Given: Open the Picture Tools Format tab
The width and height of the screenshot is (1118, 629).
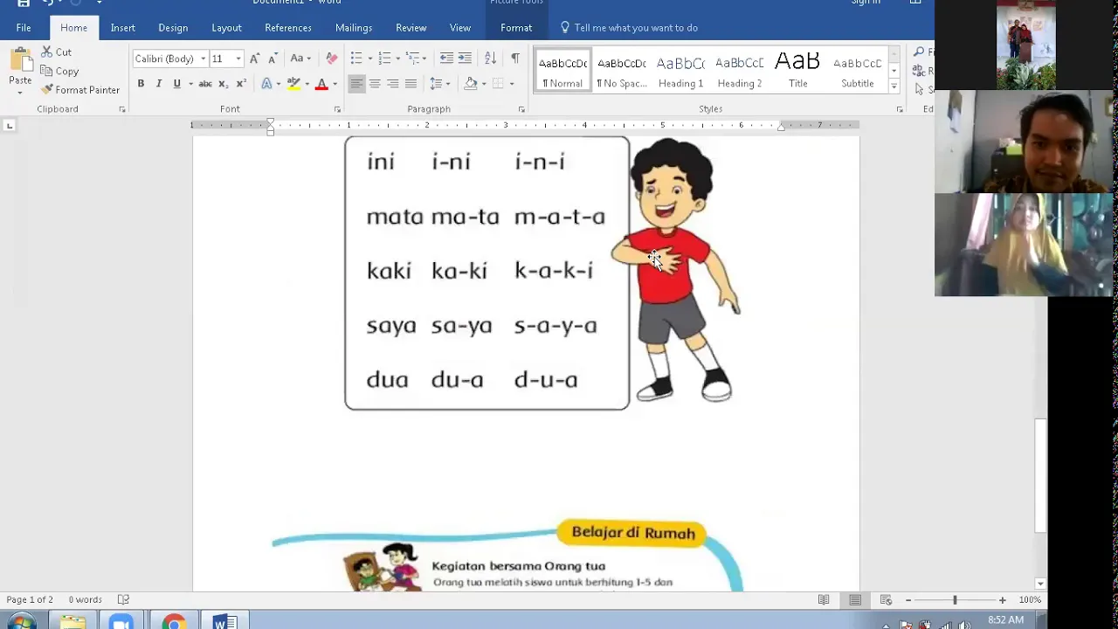Looking at the screenshot, I should [x=516, y=28].
